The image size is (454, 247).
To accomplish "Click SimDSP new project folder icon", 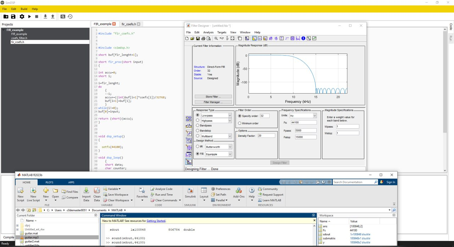I will pyautogui.click(x=6, y=17).
